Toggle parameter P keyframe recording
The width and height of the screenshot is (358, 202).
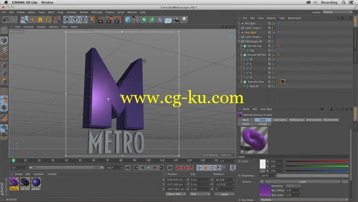coord(218,168)
